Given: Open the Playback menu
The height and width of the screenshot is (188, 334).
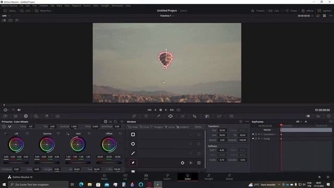Looking at the screenshot, I should [76, 6].
